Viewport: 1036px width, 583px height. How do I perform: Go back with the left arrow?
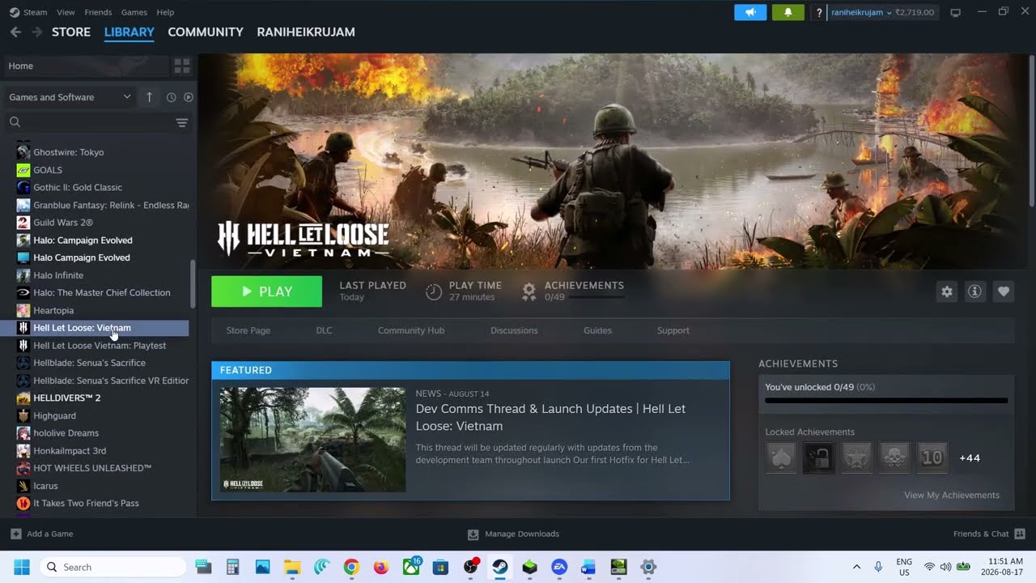point(15,32)
